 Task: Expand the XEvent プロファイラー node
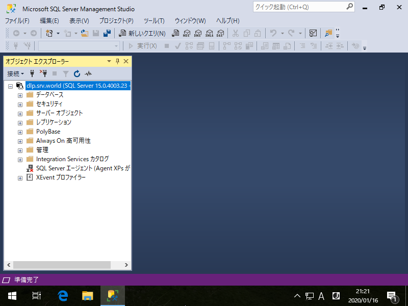(x=20, y=178)
